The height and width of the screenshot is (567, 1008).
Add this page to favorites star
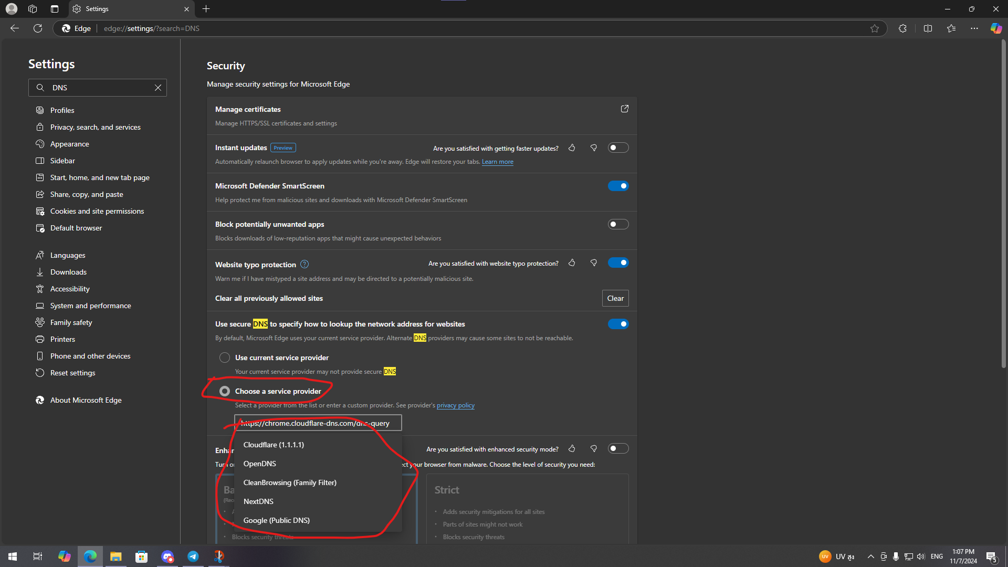click(875, 28)
